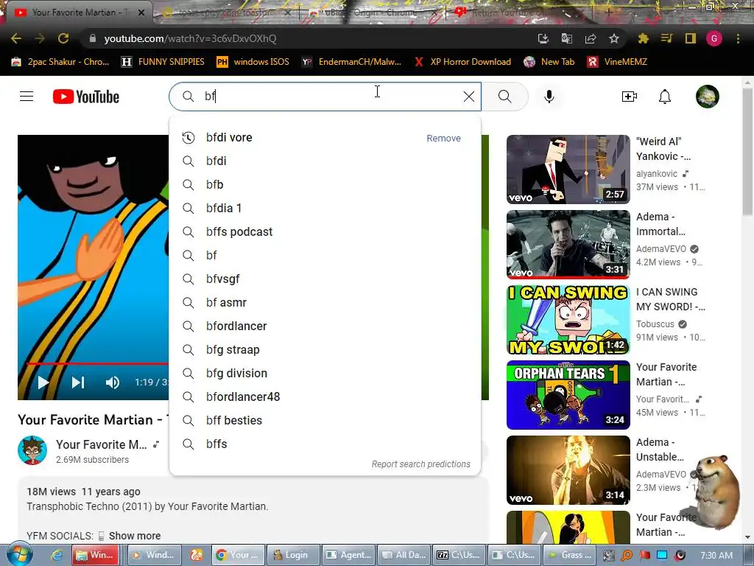Choose the 'bff besties' suggestion
754x566 pixels.
(x=325, y=421)
